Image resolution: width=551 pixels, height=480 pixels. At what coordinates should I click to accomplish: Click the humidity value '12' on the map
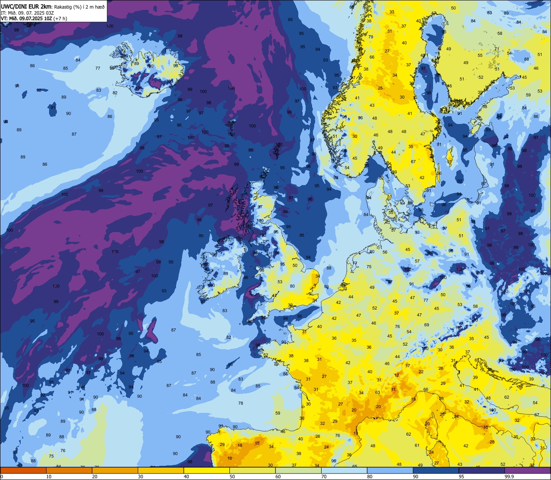pos(397,375)
